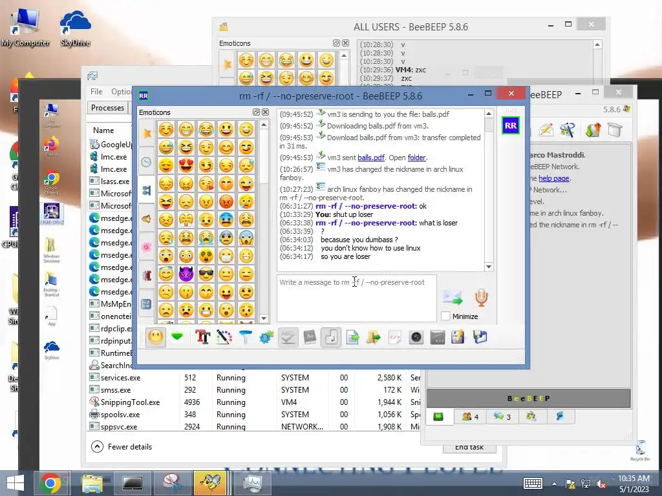Open chat settings blue gears icon
This screenshot has height=496, width=662.
click(x=266, y=337)
